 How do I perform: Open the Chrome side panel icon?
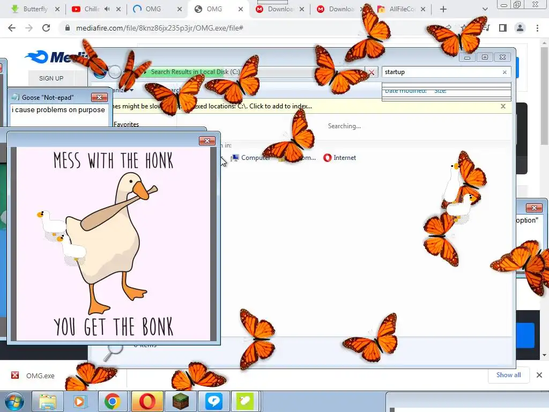click(x=503, y=28)
